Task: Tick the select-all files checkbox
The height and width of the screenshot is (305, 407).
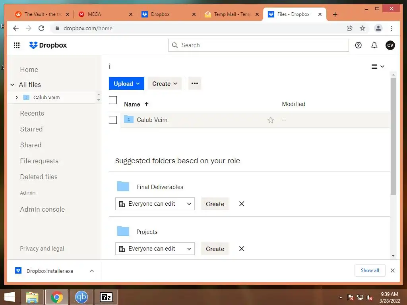Action: [x=113, y=100]
